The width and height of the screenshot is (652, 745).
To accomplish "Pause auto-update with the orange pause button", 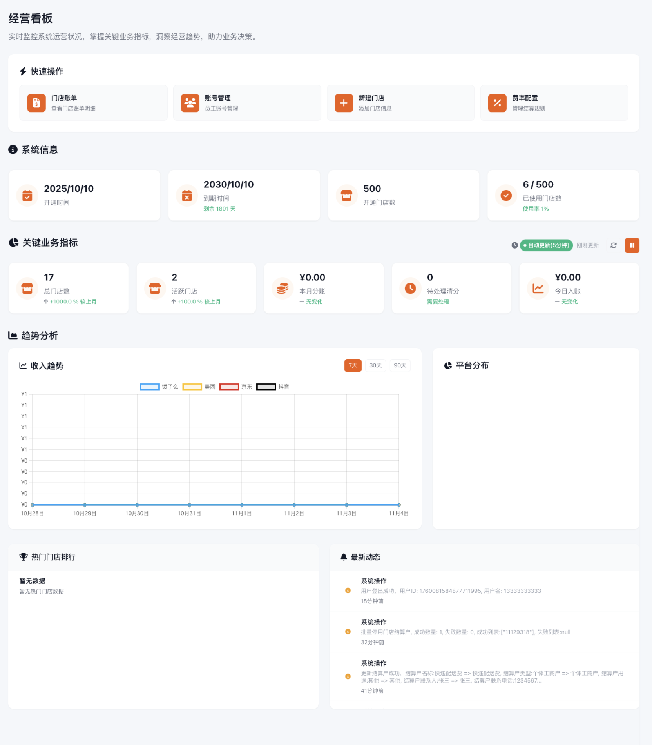I will click(x=632, y=245).
